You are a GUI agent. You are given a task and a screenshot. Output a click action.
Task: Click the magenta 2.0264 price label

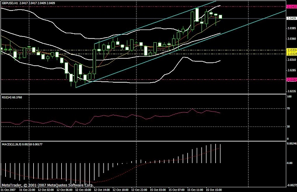[292, 80]
